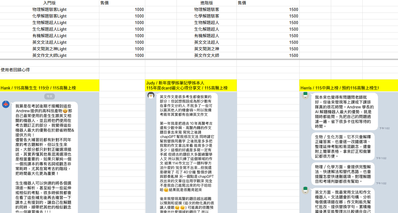This screenshot has height=213, width=398.
Task: Select the 使用者回饋心得 cell
Action: (x=49, y=70)
